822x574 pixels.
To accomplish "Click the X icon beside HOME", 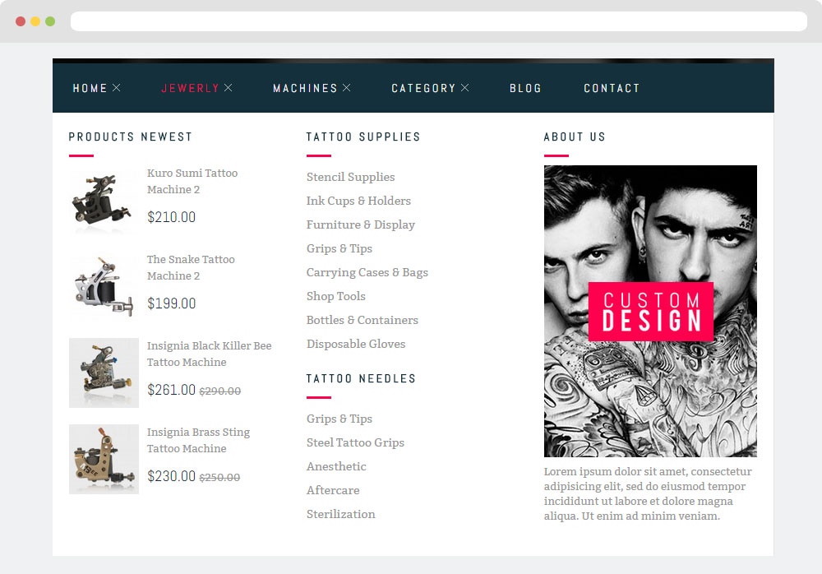I will [x=117, y=88].
